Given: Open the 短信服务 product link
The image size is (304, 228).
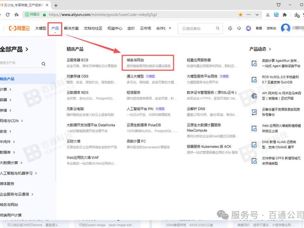Looking at the screenshot, I should (134, 93).
